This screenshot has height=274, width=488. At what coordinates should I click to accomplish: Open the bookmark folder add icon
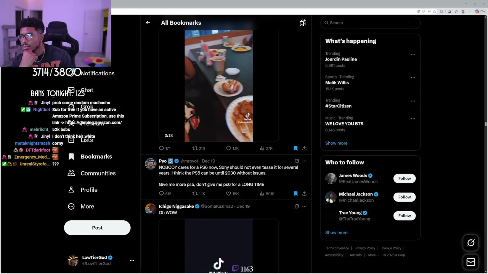point(303,23)
